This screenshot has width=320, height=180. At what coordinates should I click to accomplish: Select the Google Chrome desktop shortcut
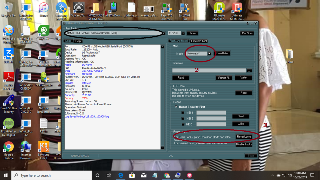(x=8, y=150)
